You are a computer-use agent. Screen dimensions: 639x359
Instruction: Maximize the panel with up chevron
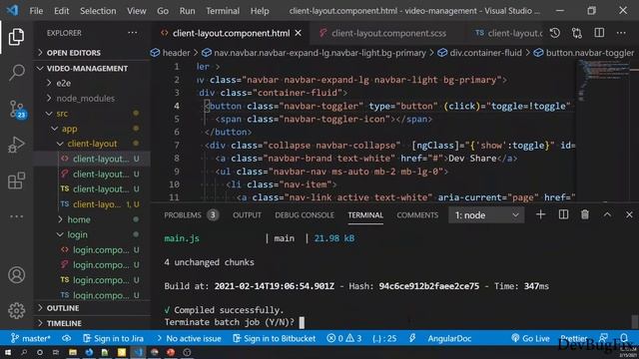click(x=607, y=214)
